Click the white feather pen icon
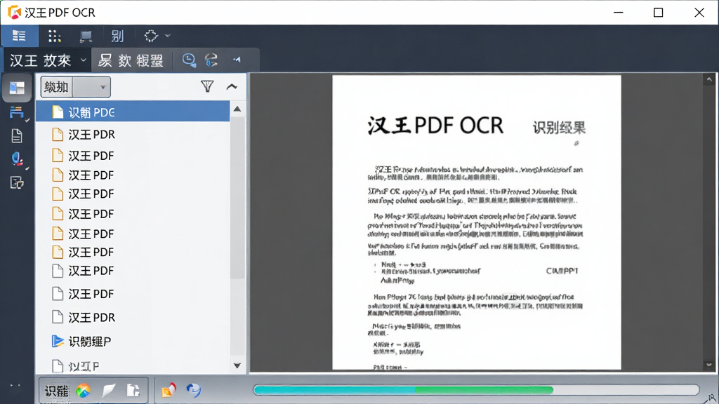This screenshot has width=719, height=404. pyautogui.click(x=109, y=391)
